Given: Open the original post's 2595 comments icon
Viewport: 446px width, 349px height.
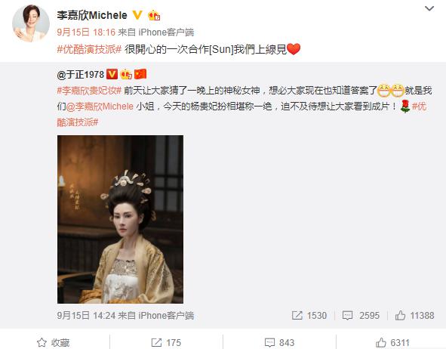Looking at the screenshot, I should click(348, 316).
